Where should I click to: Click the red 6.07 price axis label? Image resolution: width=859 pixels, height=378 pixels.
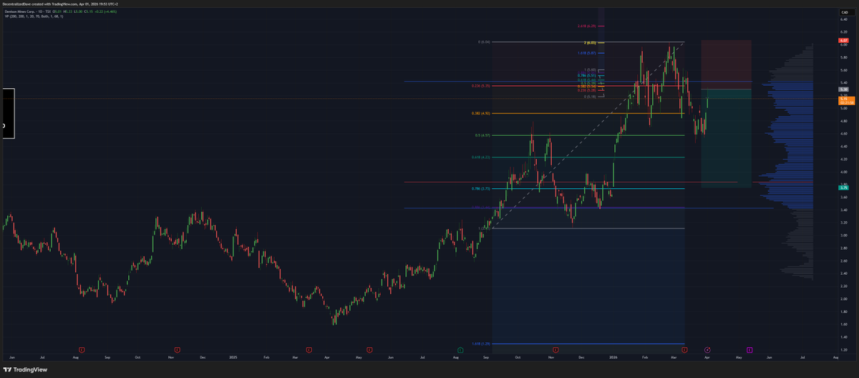[843, 41]
